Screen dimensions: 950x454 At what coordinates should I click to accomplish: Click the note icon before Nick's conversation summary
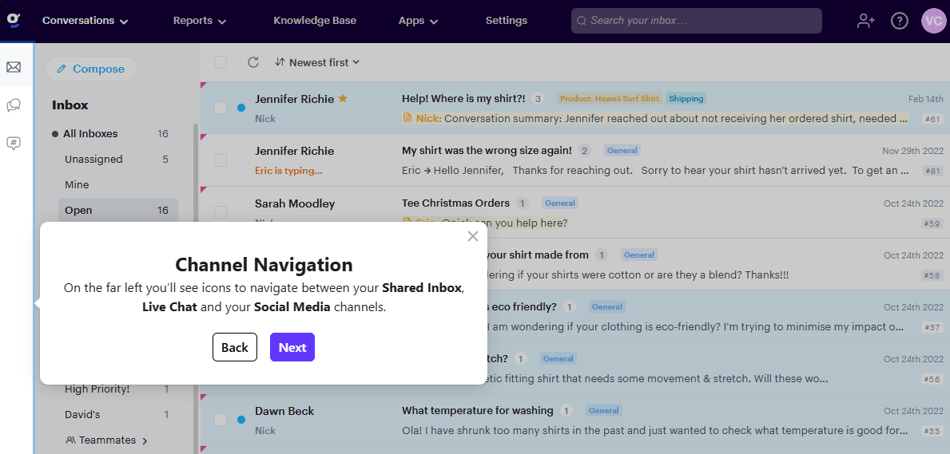pyautogui.click(x=407, y=118)
